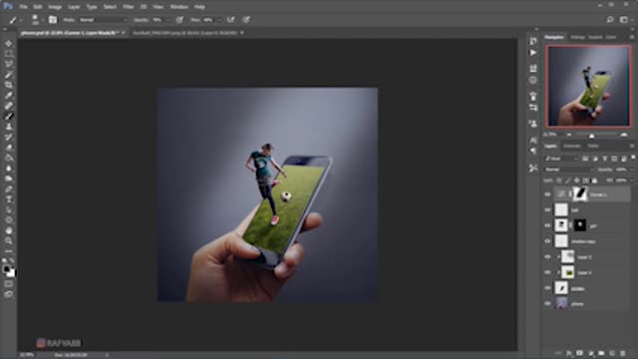
Task: Select the Hand tool
Action: 9,230
